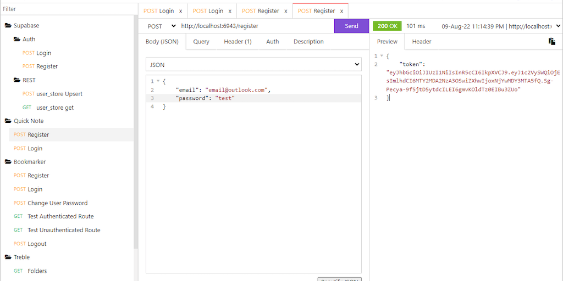Image resolution: width=563 pixels, height=281 pixels.
Task: Collapse the Supabase folder
Action: [8, 26]
